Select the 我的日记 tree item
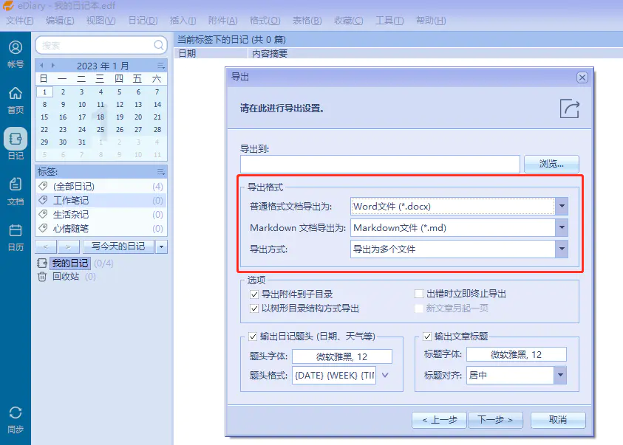 point(70,263)
